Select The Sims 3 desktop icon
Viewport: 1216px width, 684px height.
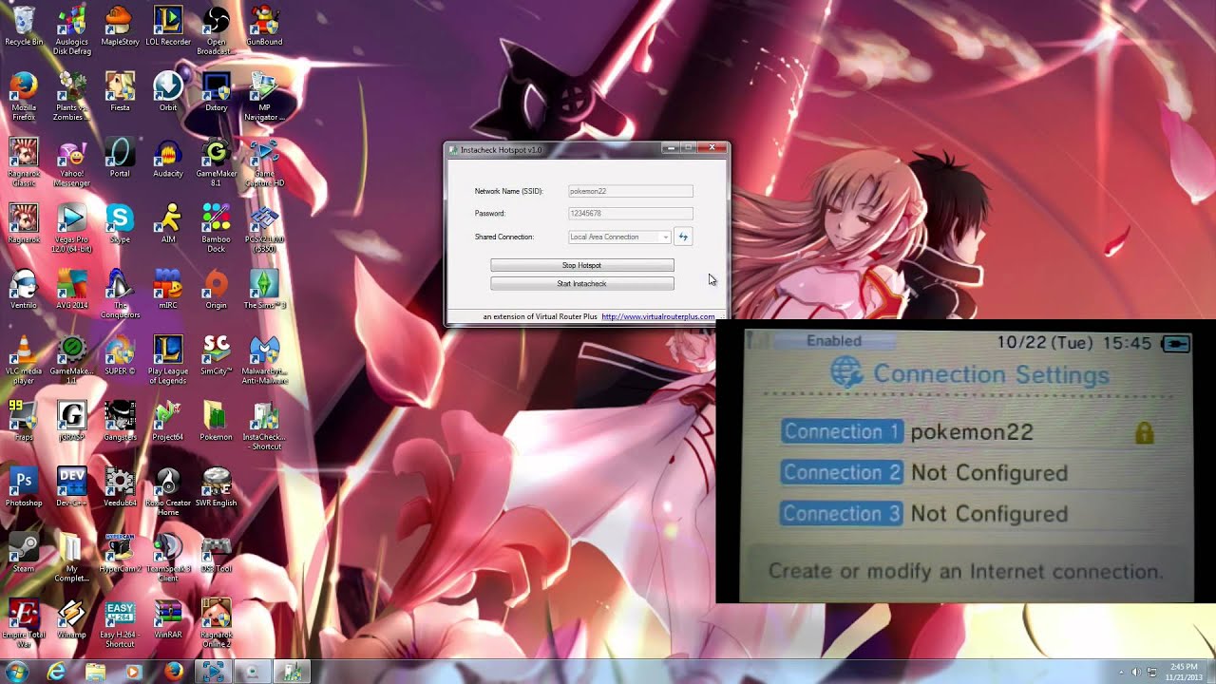coord(264,289)
